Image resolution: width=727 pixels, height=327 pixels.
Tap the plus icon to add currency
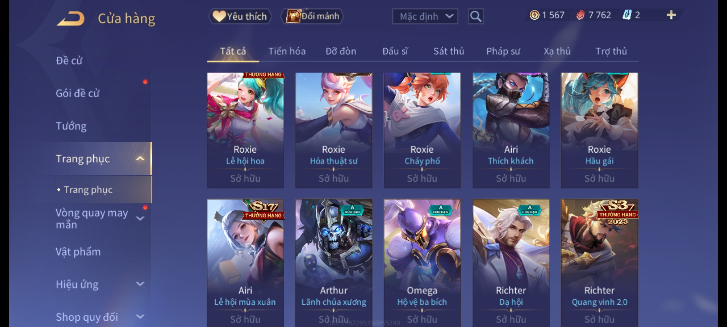click(x=671, y=15)
